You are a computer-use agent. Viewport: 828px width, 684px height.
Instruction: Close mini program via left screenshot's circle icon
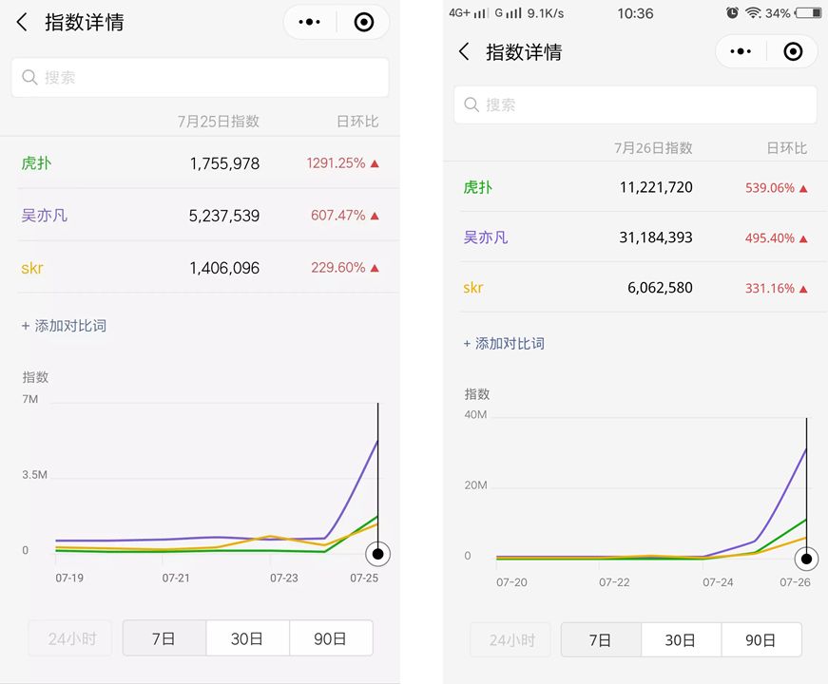[x=364, y=22]
